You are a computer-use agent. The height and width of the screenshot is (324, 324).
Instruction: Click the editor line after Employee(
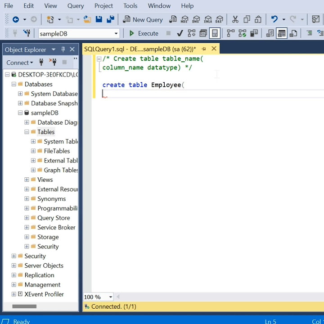click(x=213, y=94)
